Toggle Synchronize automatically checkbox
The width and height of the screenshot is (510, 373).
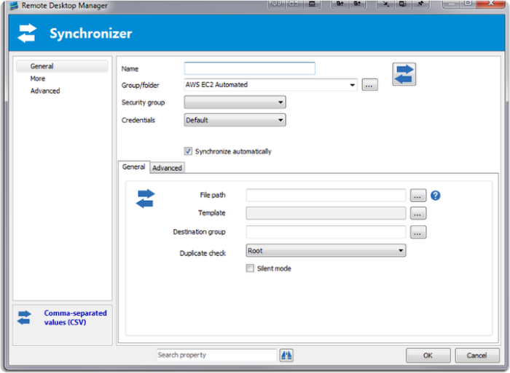point(188,151)
